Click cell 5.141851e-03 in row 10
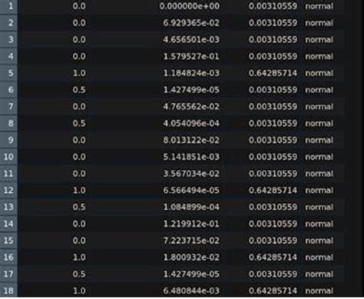Screen dimensions: 364x299 point(191,157)
